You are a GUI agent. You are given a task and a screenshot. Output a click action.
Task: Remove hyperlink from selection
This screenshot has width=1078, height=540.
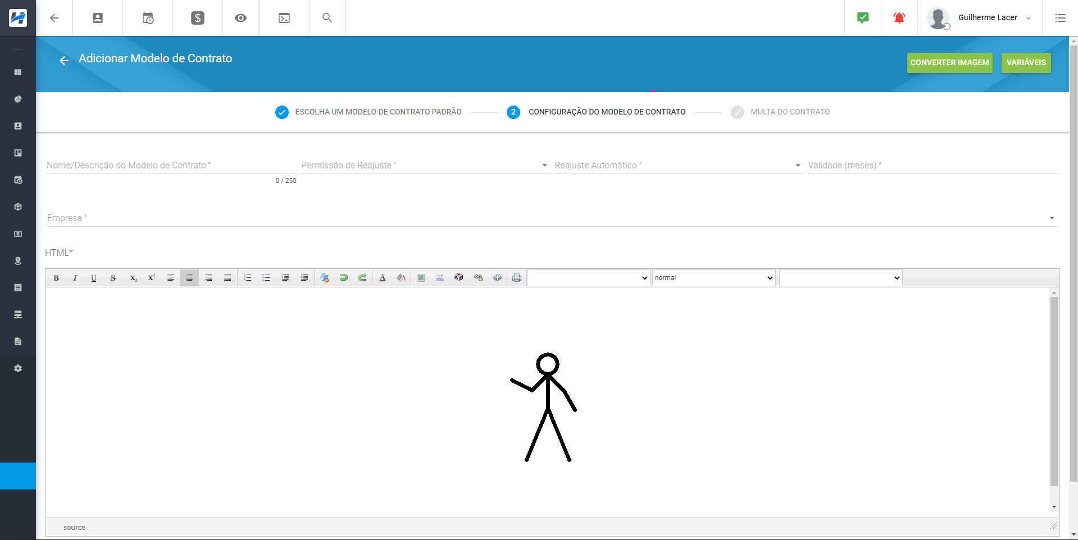coord(497,278)
